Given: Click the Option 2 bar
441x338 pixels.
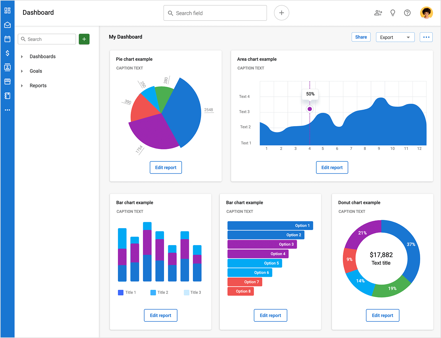Looking at the screenshot, I should (266, 235).
